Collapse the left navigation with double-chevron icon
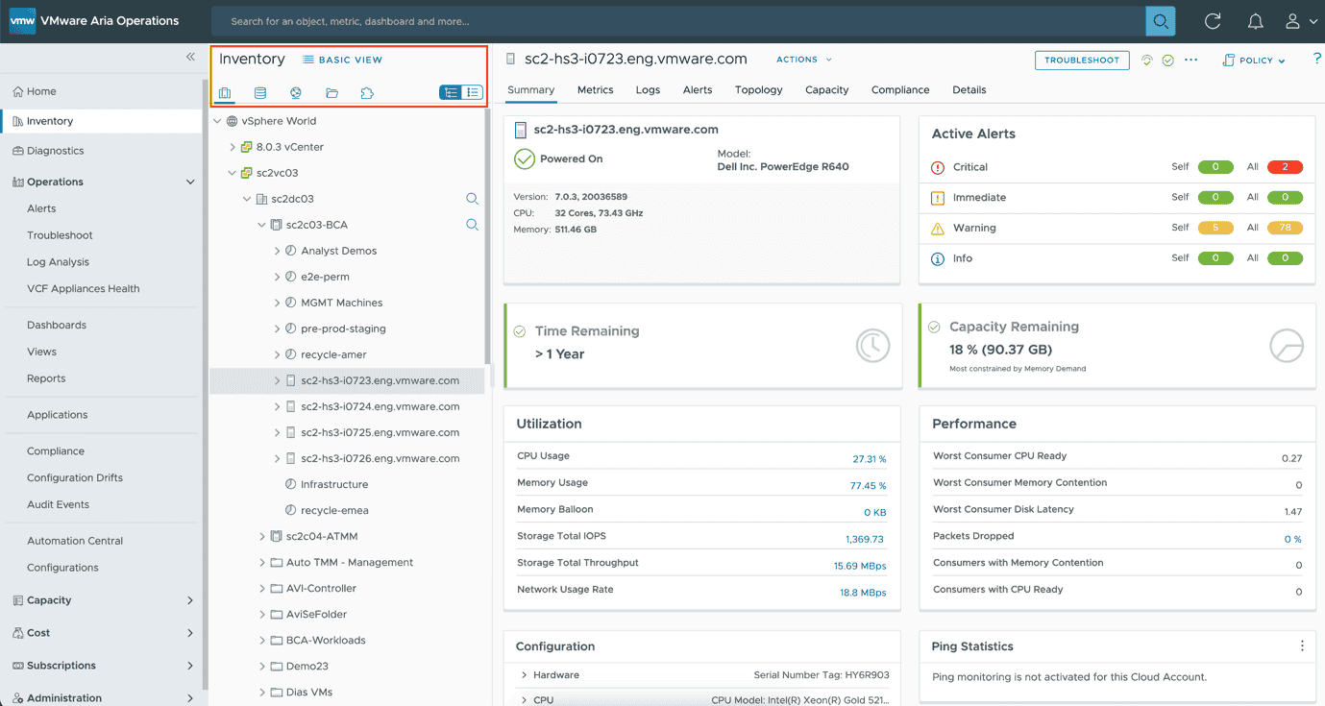This screenshot has height=706, width=1325. [190, 58]
